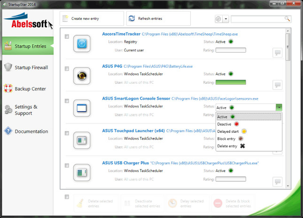Click the ASUS SmartLogon Console Sensor icon
Viewport: 303px width, 218px height.
click(x=82, y=108)
